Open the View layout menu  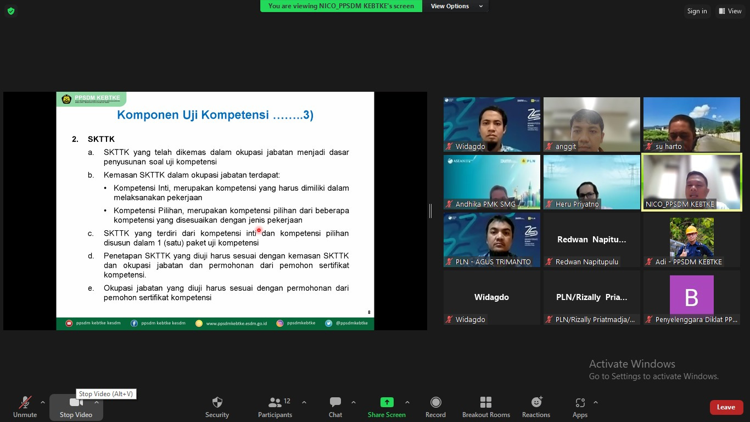(730, 11)
